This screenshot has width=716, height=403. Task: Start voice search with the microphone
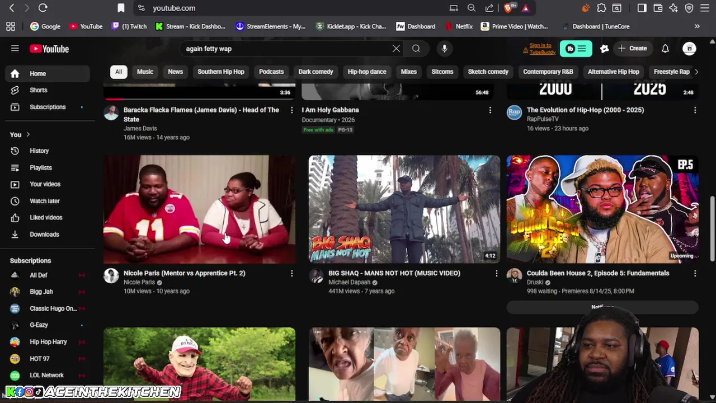444,49
